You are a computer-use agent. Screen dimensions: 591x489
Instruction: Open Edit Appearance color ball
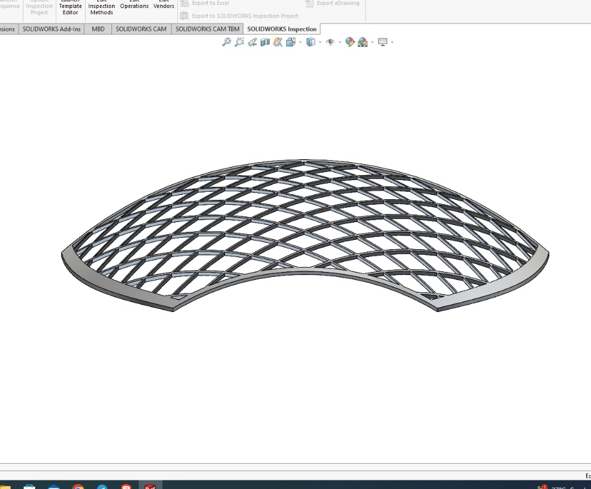coord(350,42)
